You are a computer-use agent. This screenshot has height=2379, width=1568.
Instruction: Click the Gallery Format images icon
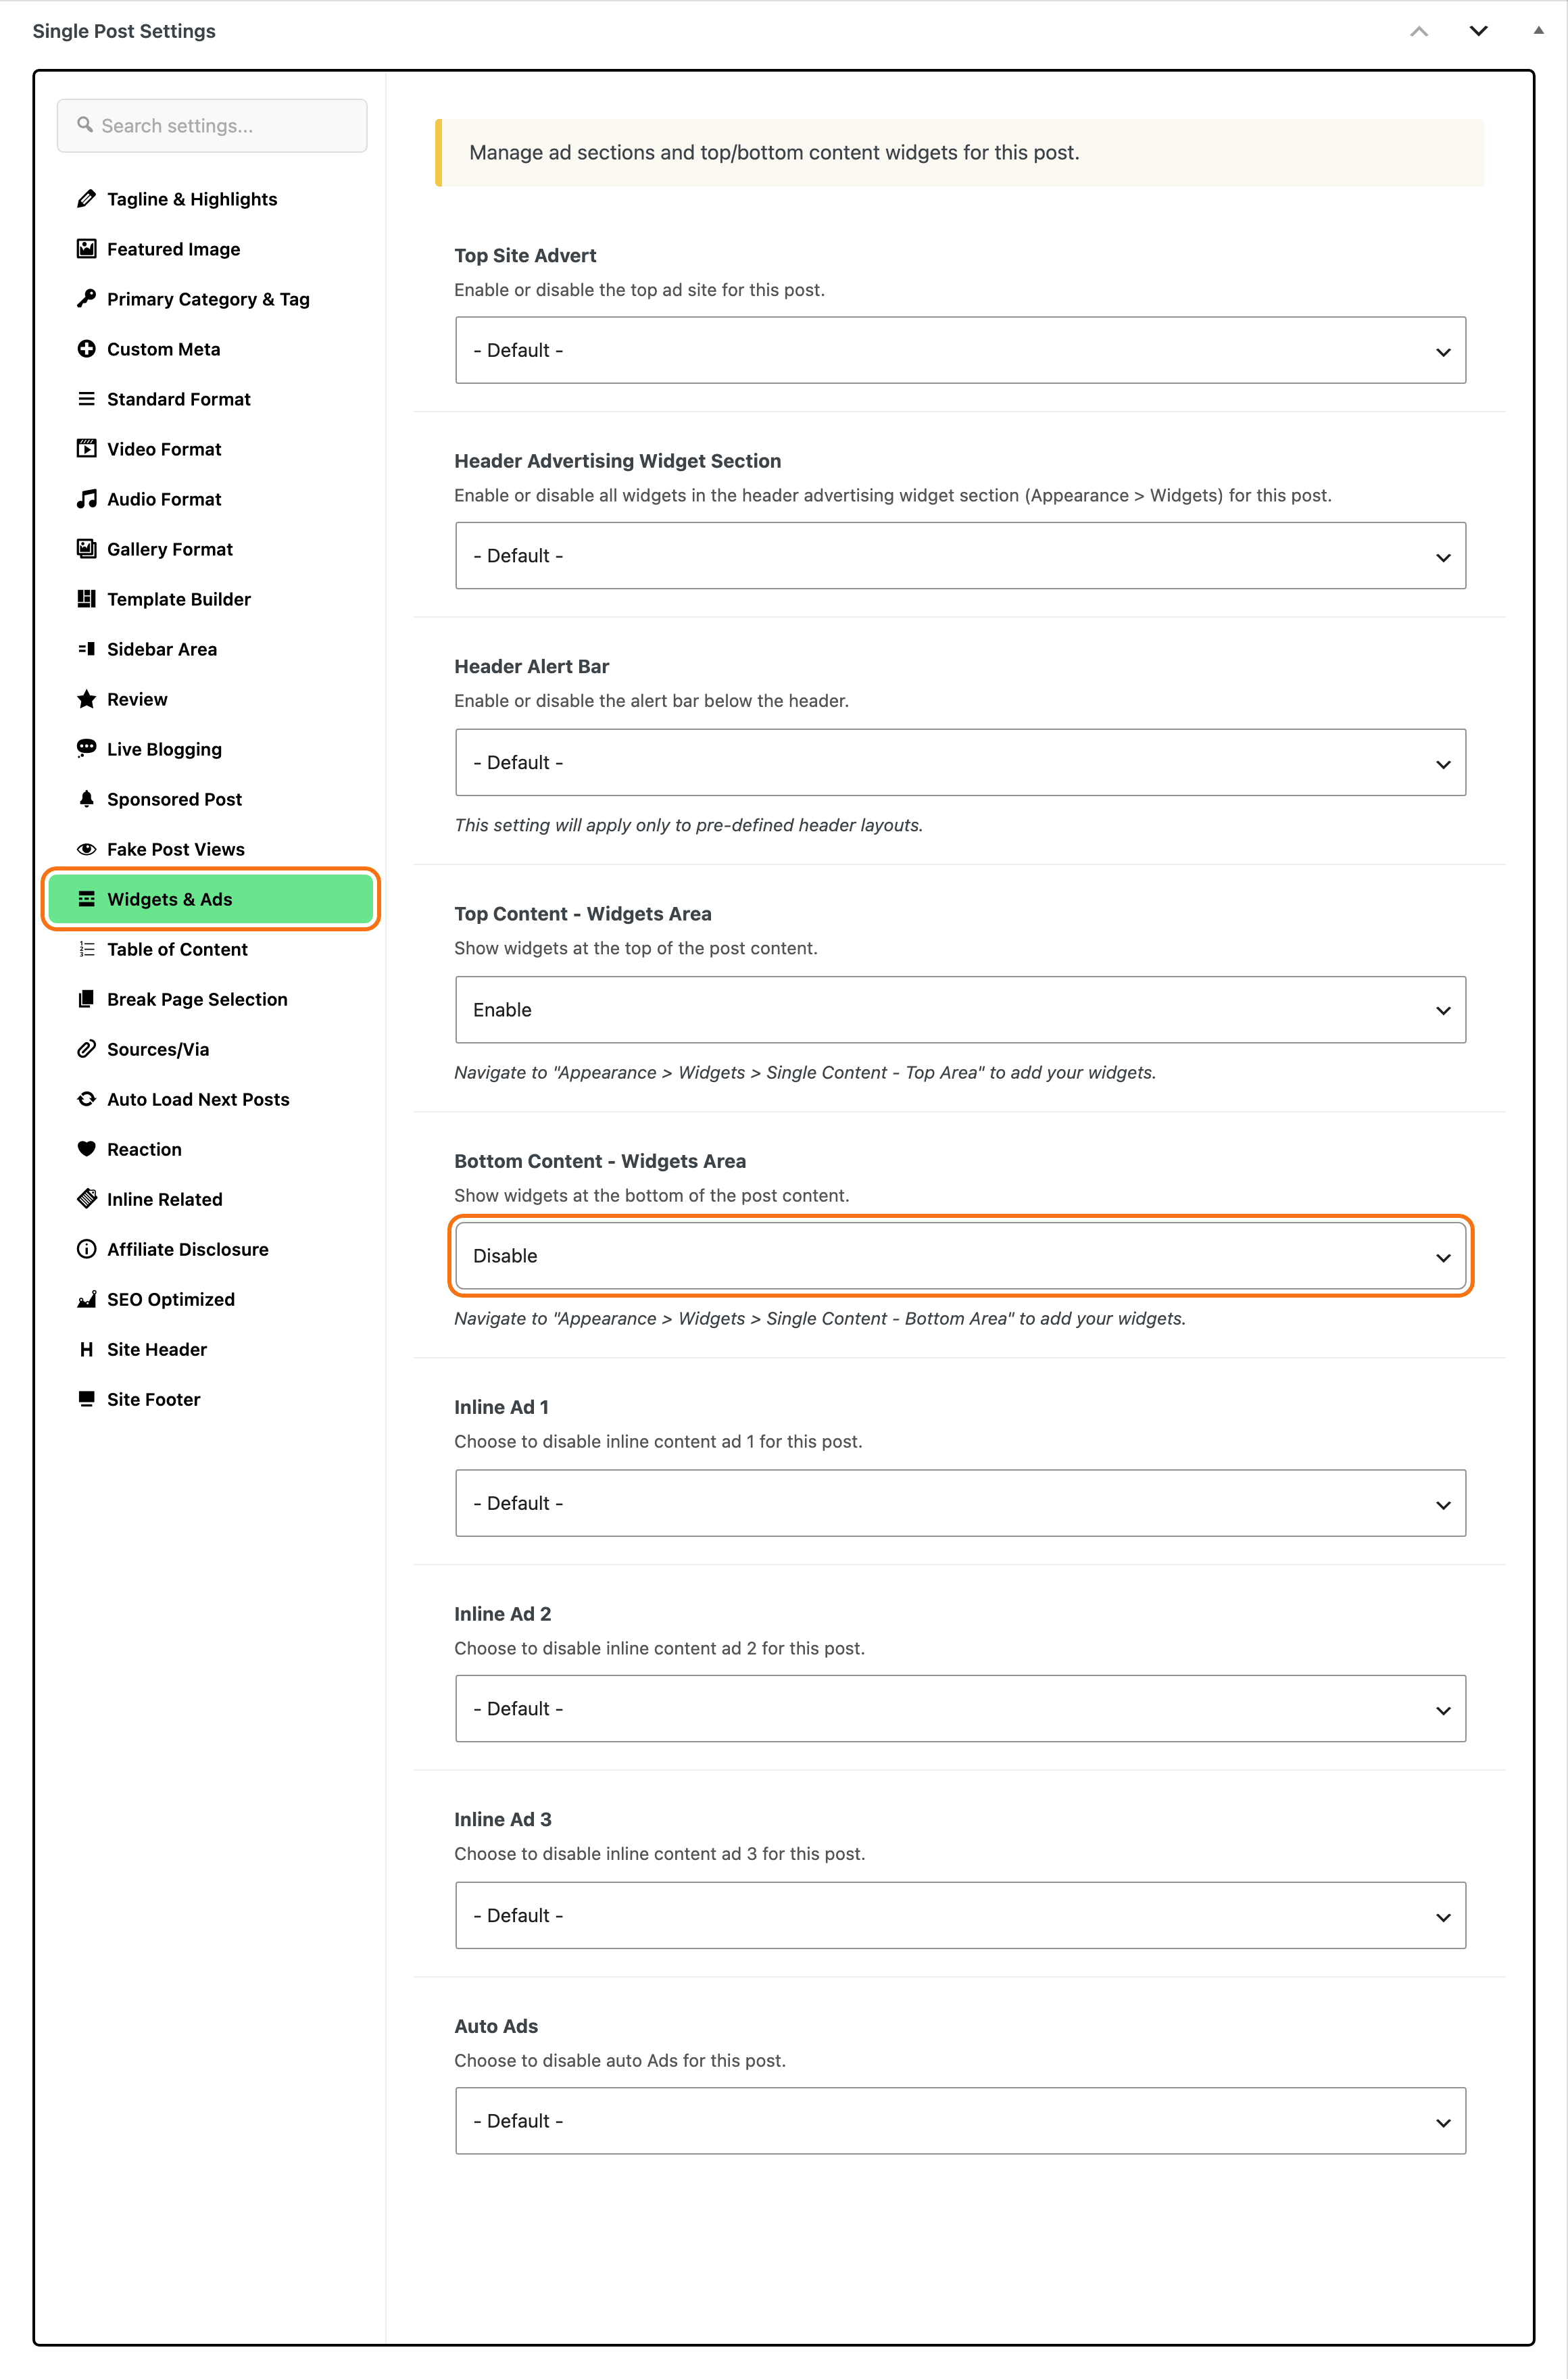(87, 549)
